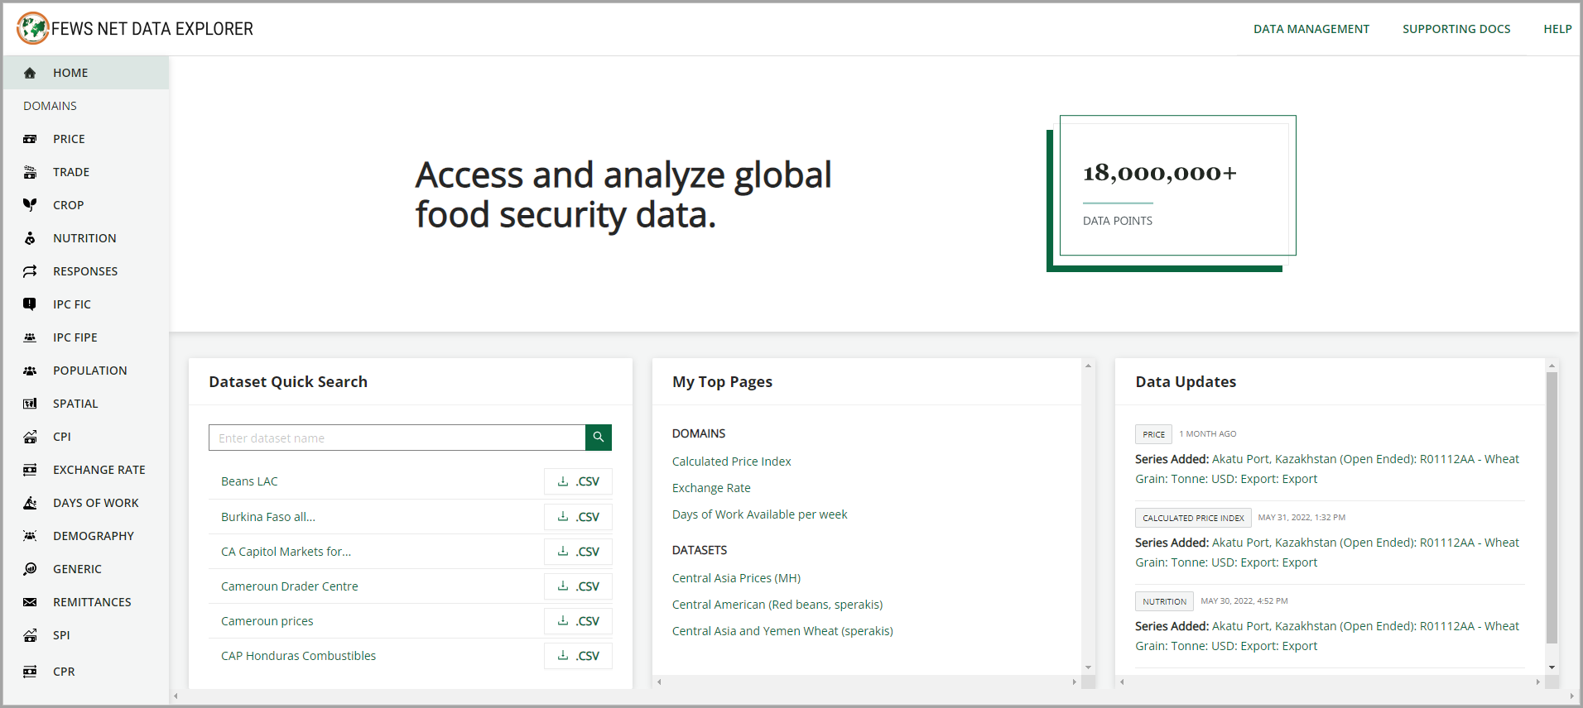The image size is (1583, 708).
Task: Open the Population people icon
Action: point(30,371)
